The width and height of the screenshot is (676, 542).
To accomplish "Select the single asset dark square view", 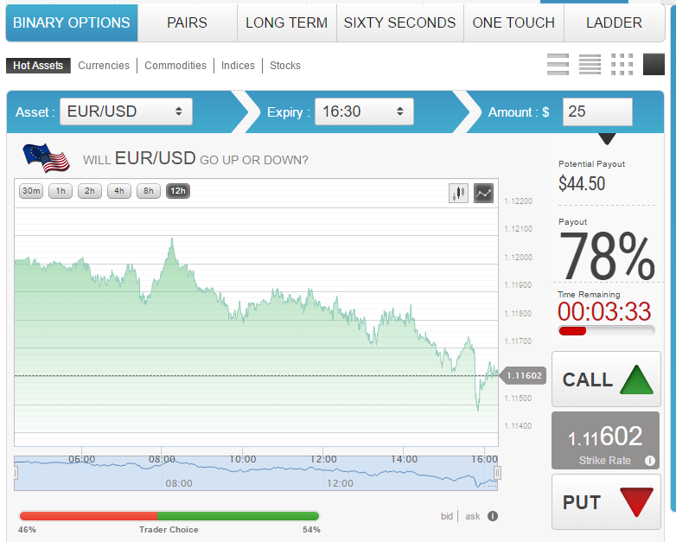I will pyautogui.click(x=654, y=64).
